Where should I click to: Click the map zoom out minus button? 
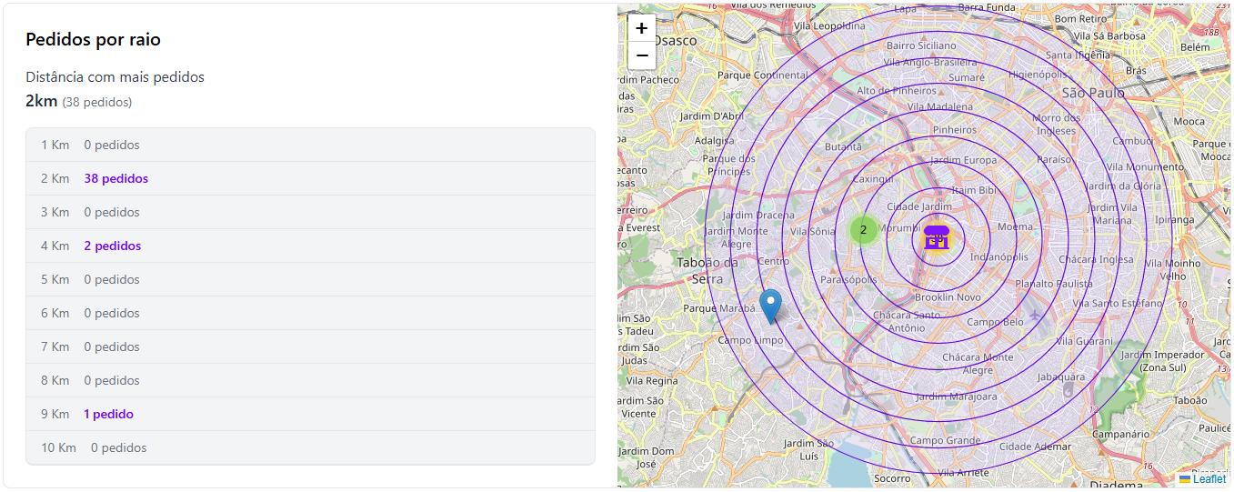641,55
